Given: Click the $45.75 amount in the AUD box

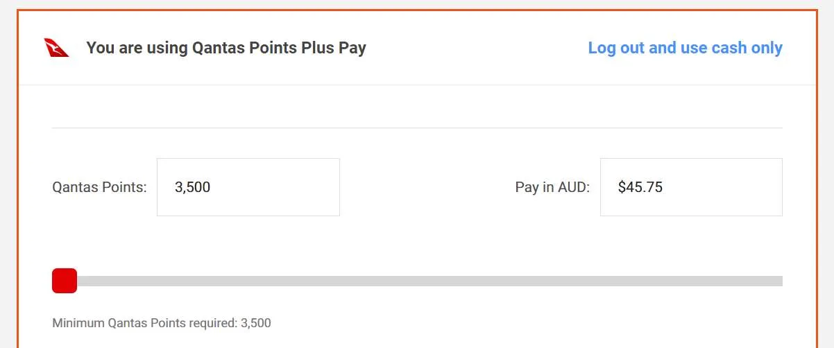Looking at the screenshot, I should [x=640, y=187].
